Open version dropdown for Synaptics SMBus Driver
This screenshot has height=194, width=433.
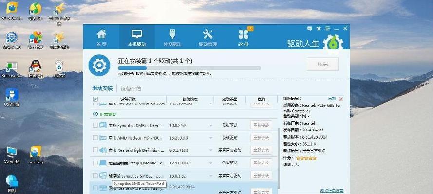(x=211, y=125)
